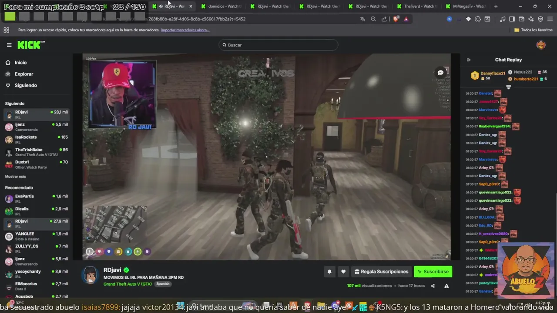The width and height of the screenshot is (557, 313).
Task: Open IsaRockets in Siguiendo list
Action: (37, 140)
